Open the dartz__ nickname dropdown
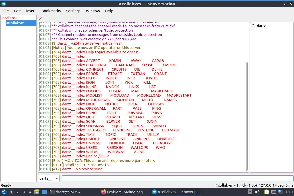This screenshot has width=294, height=196. click(48, 178)
